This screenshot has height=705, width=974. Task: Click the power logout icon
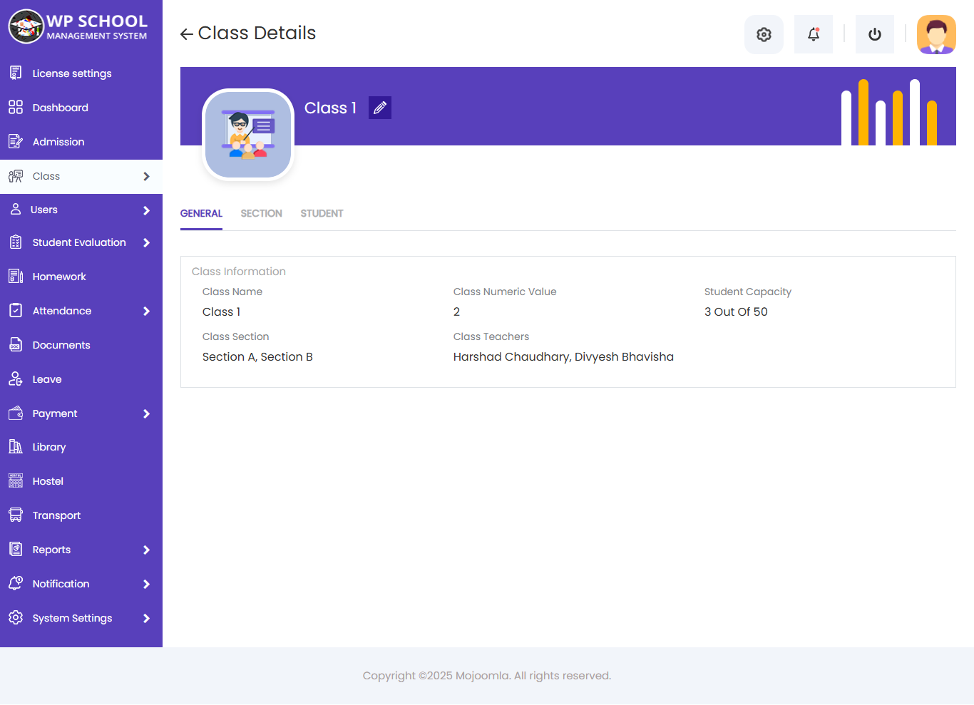click(875, 34)
